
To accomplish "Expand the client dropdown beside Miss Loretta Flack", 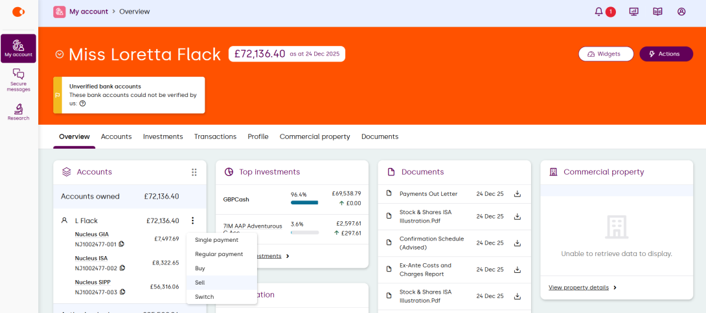I will click(60, 54).
